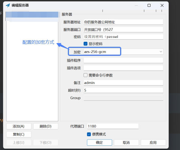
Task: Click the 应用 button
Action: pos(153,143)
